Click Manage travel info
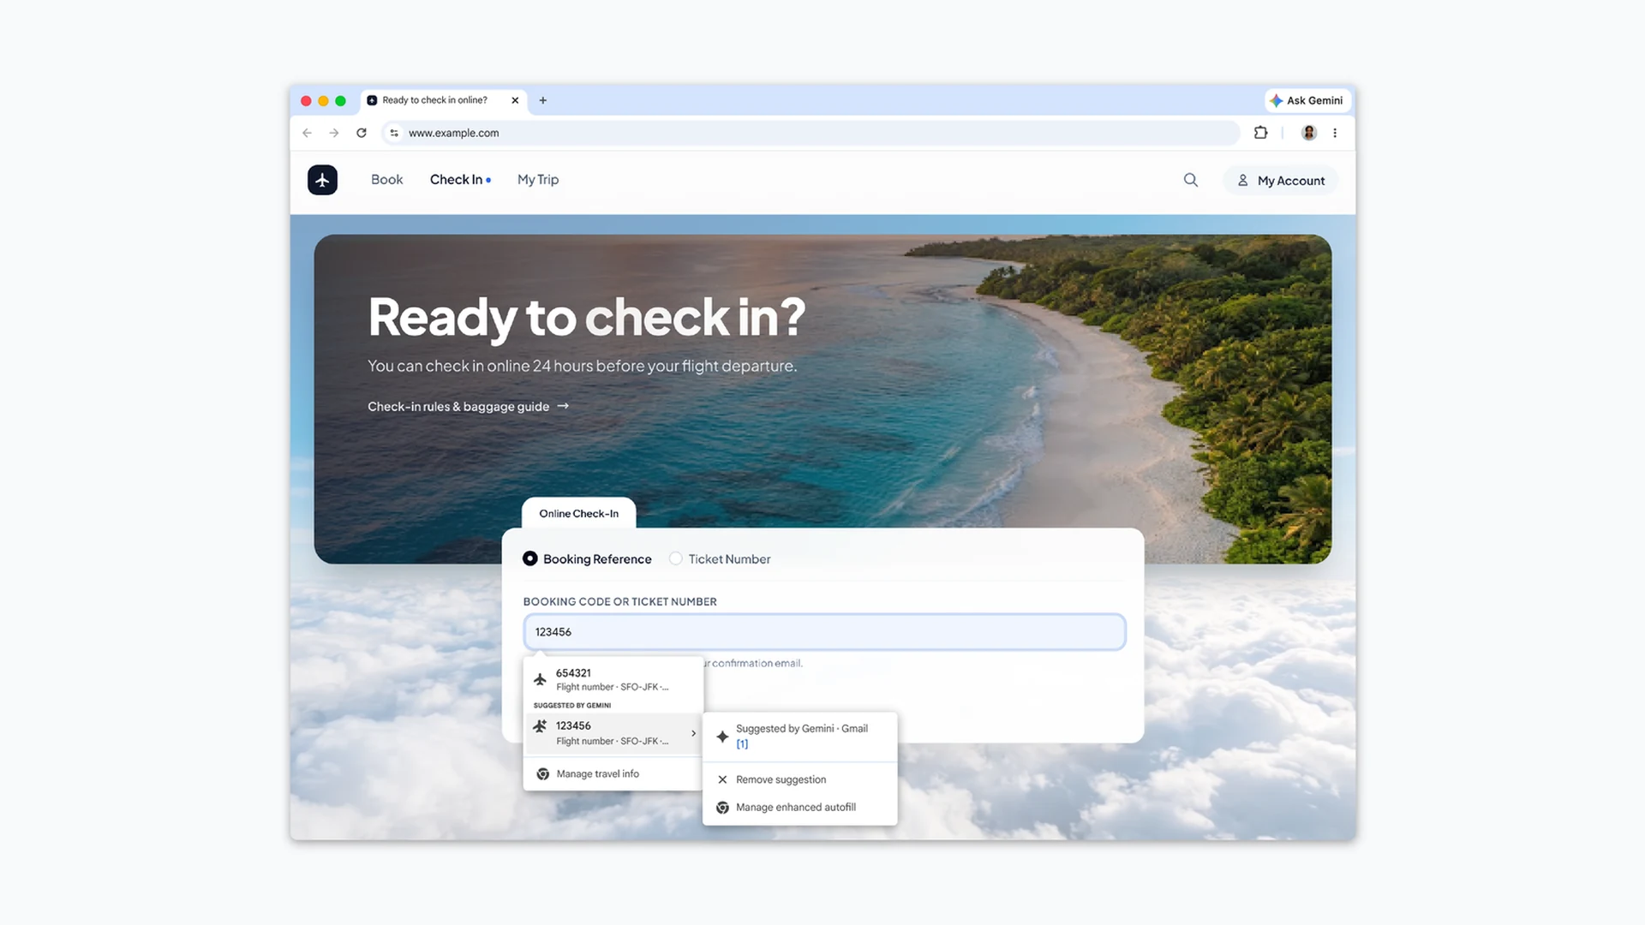The width and height of the screenshot is (1645, 925). [613, 773]
